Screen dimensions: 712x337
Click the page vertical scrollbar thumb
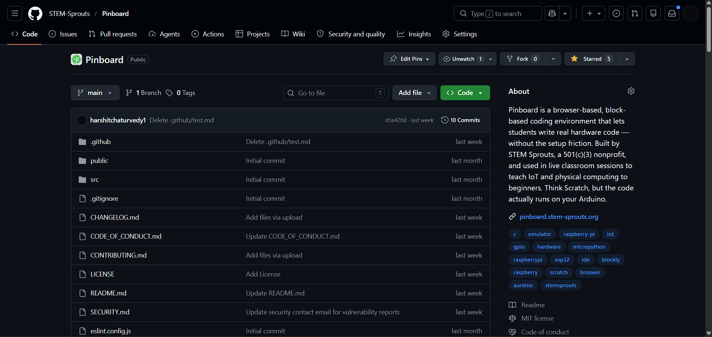click(709, 30)
